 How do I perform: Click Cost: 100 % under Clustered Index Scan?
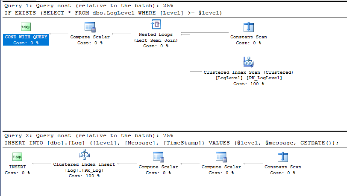248,84
